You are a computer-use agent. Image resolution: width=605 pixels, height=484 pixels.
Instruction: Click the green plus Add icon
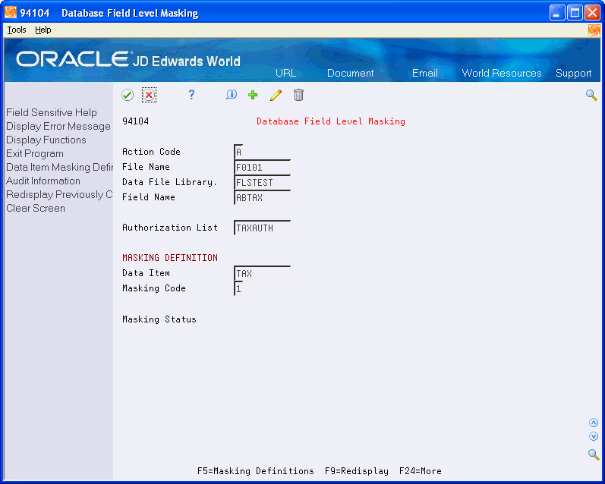click(253, 95)
